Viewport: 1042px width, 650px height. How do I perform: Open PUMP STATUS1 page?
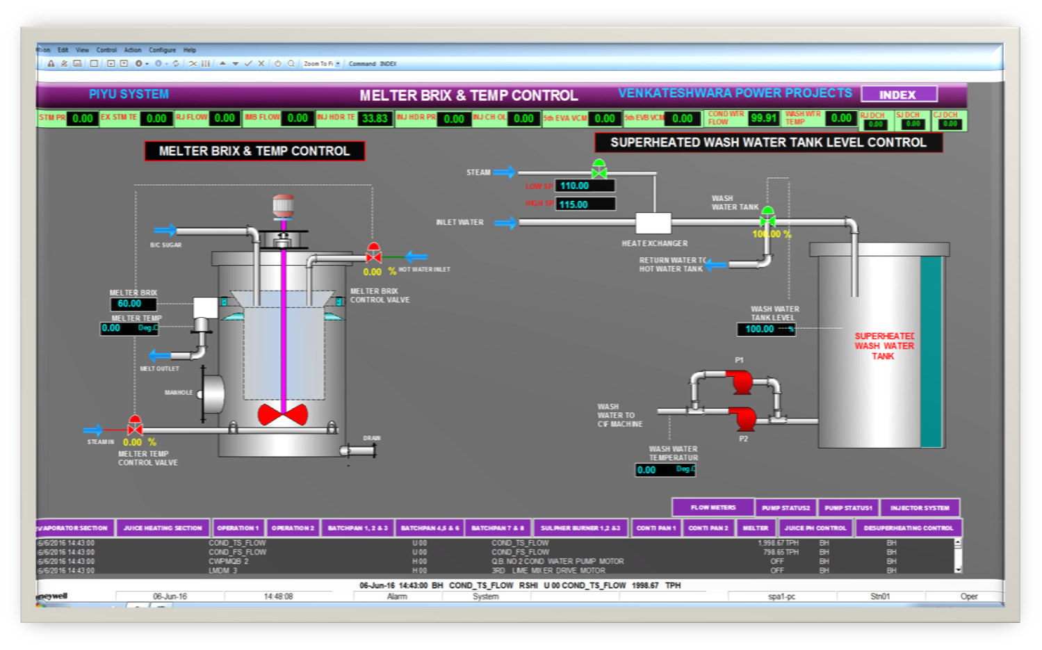click(848, 508)
